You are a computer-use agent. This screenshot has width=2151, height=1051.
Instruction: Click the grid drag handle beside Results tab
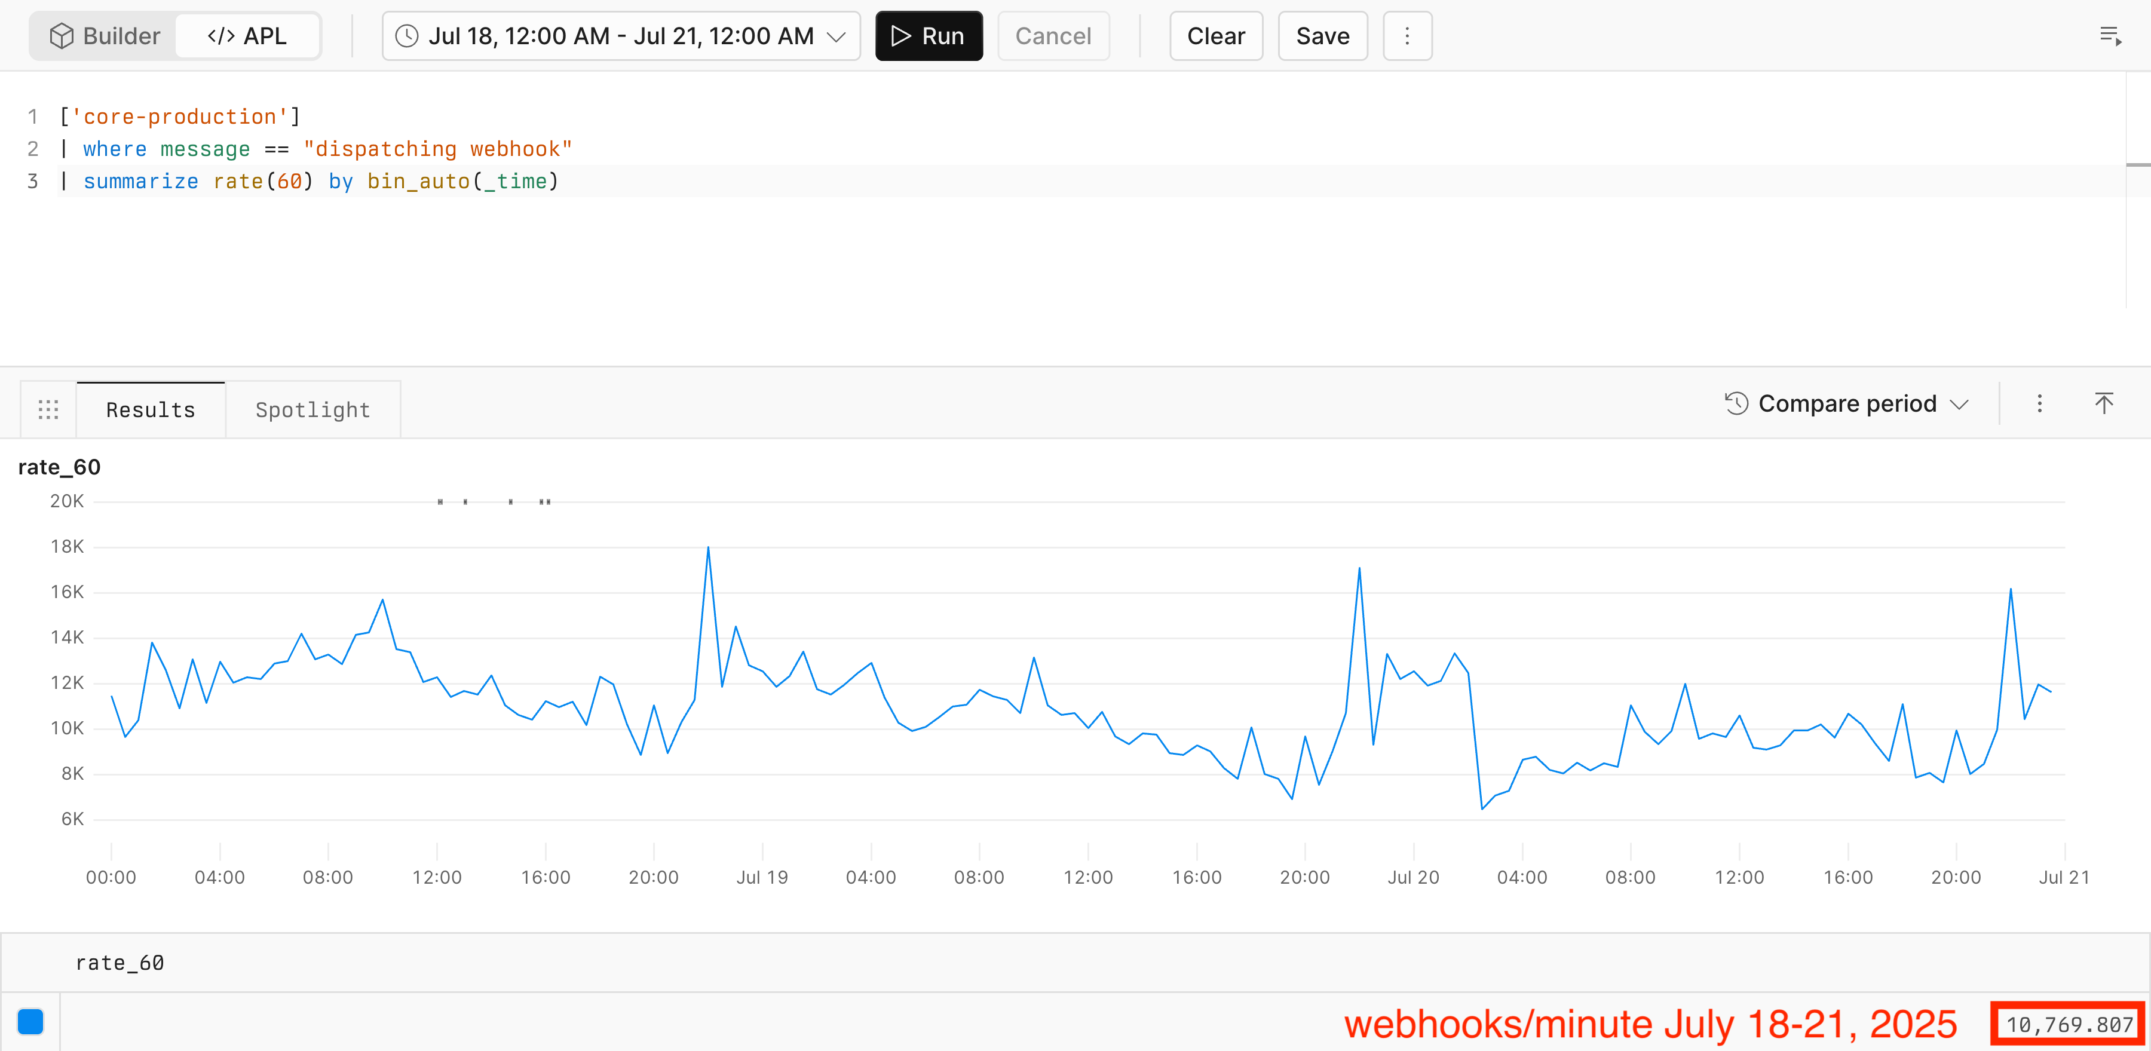48,410
